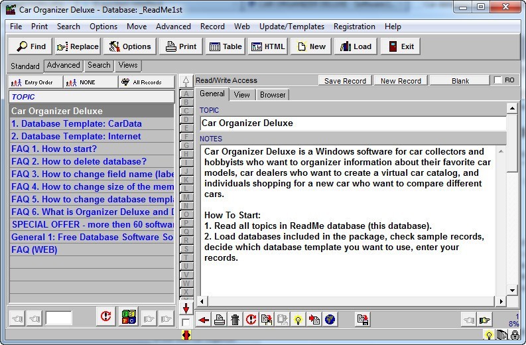Image resolution: width=526 pixels, height=345 pixels.
Task: Click the Save Record button
Action: (x=345, y=81)
